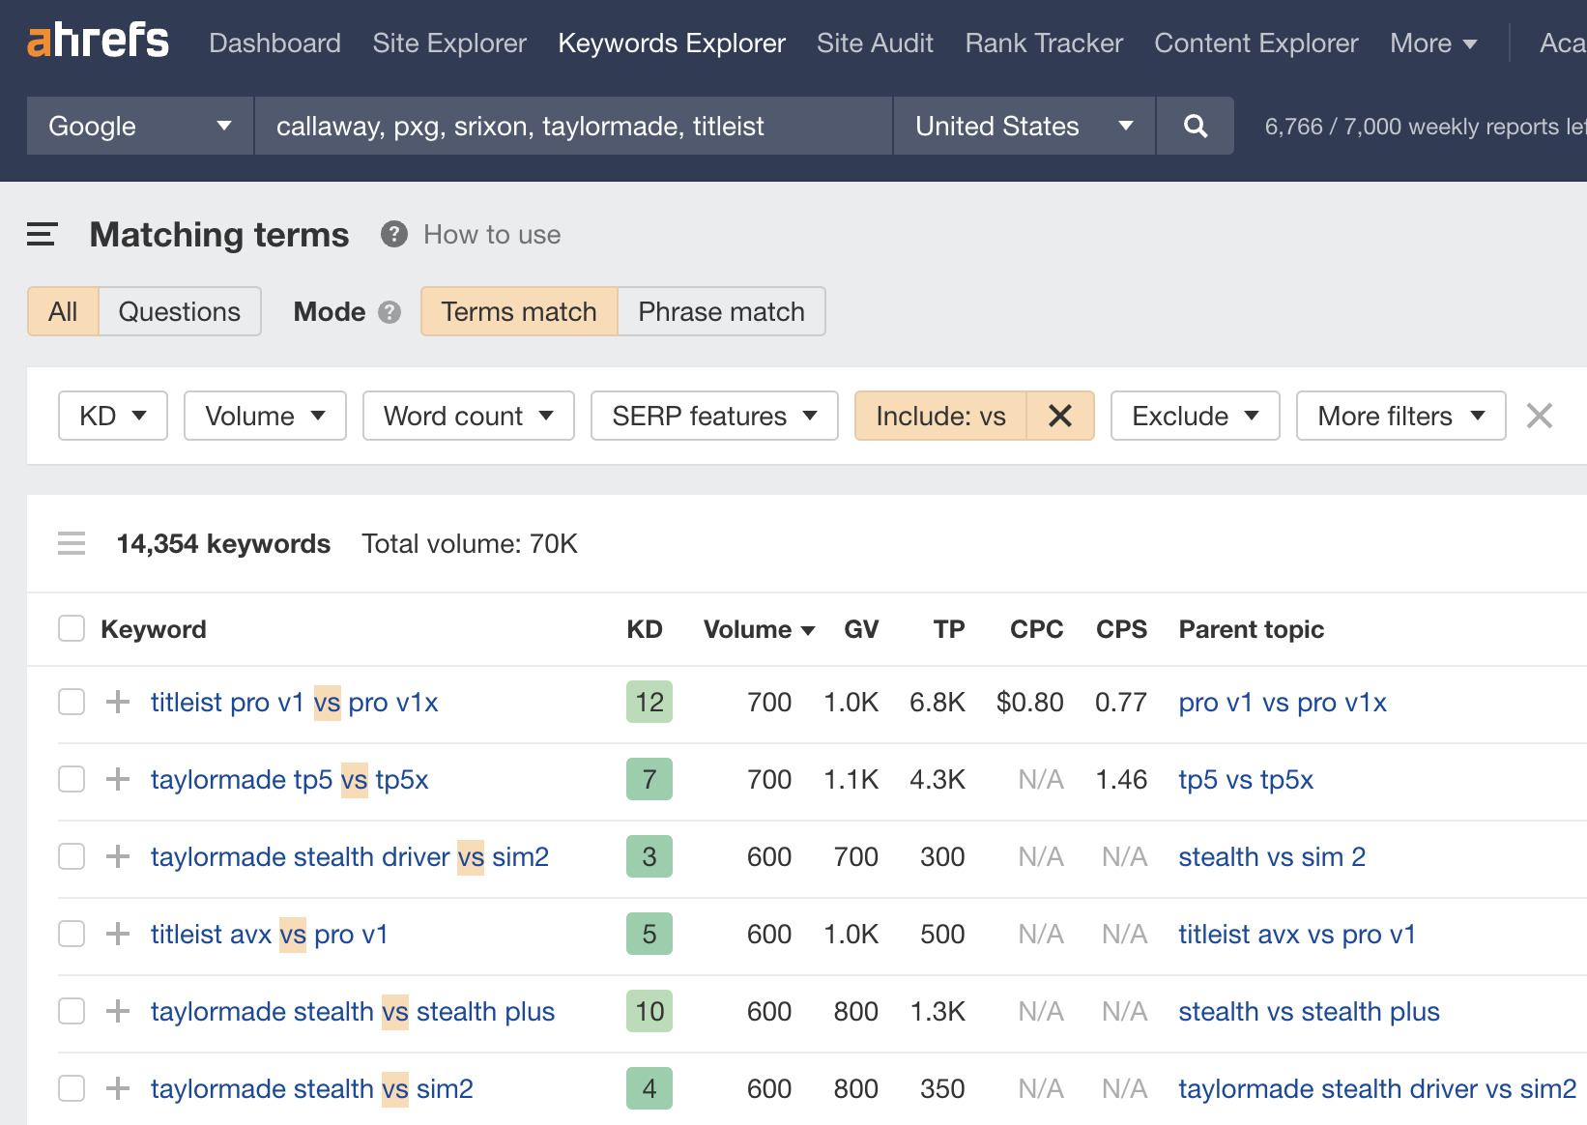The image size is (1587, 1125).
Task: Open the 'pro v1 vs pro v1x' parent topic link
Action: 1282,703
